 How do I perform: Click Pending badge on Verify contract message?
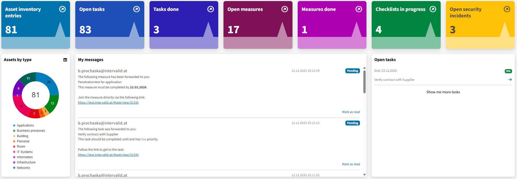pos(352,123)
